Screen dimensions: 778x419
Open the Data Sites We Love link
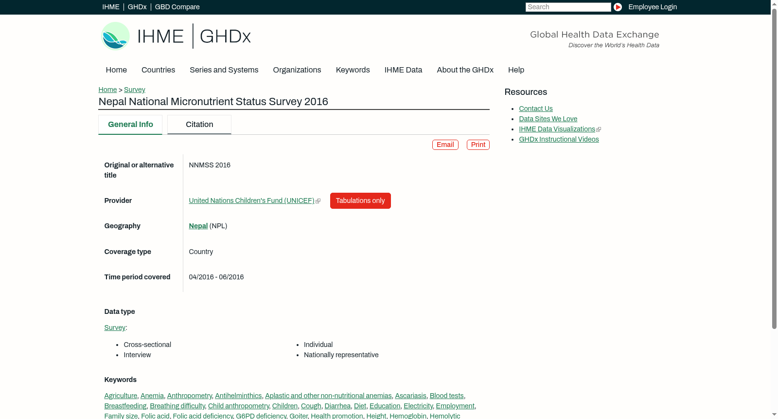pos(548,119)
